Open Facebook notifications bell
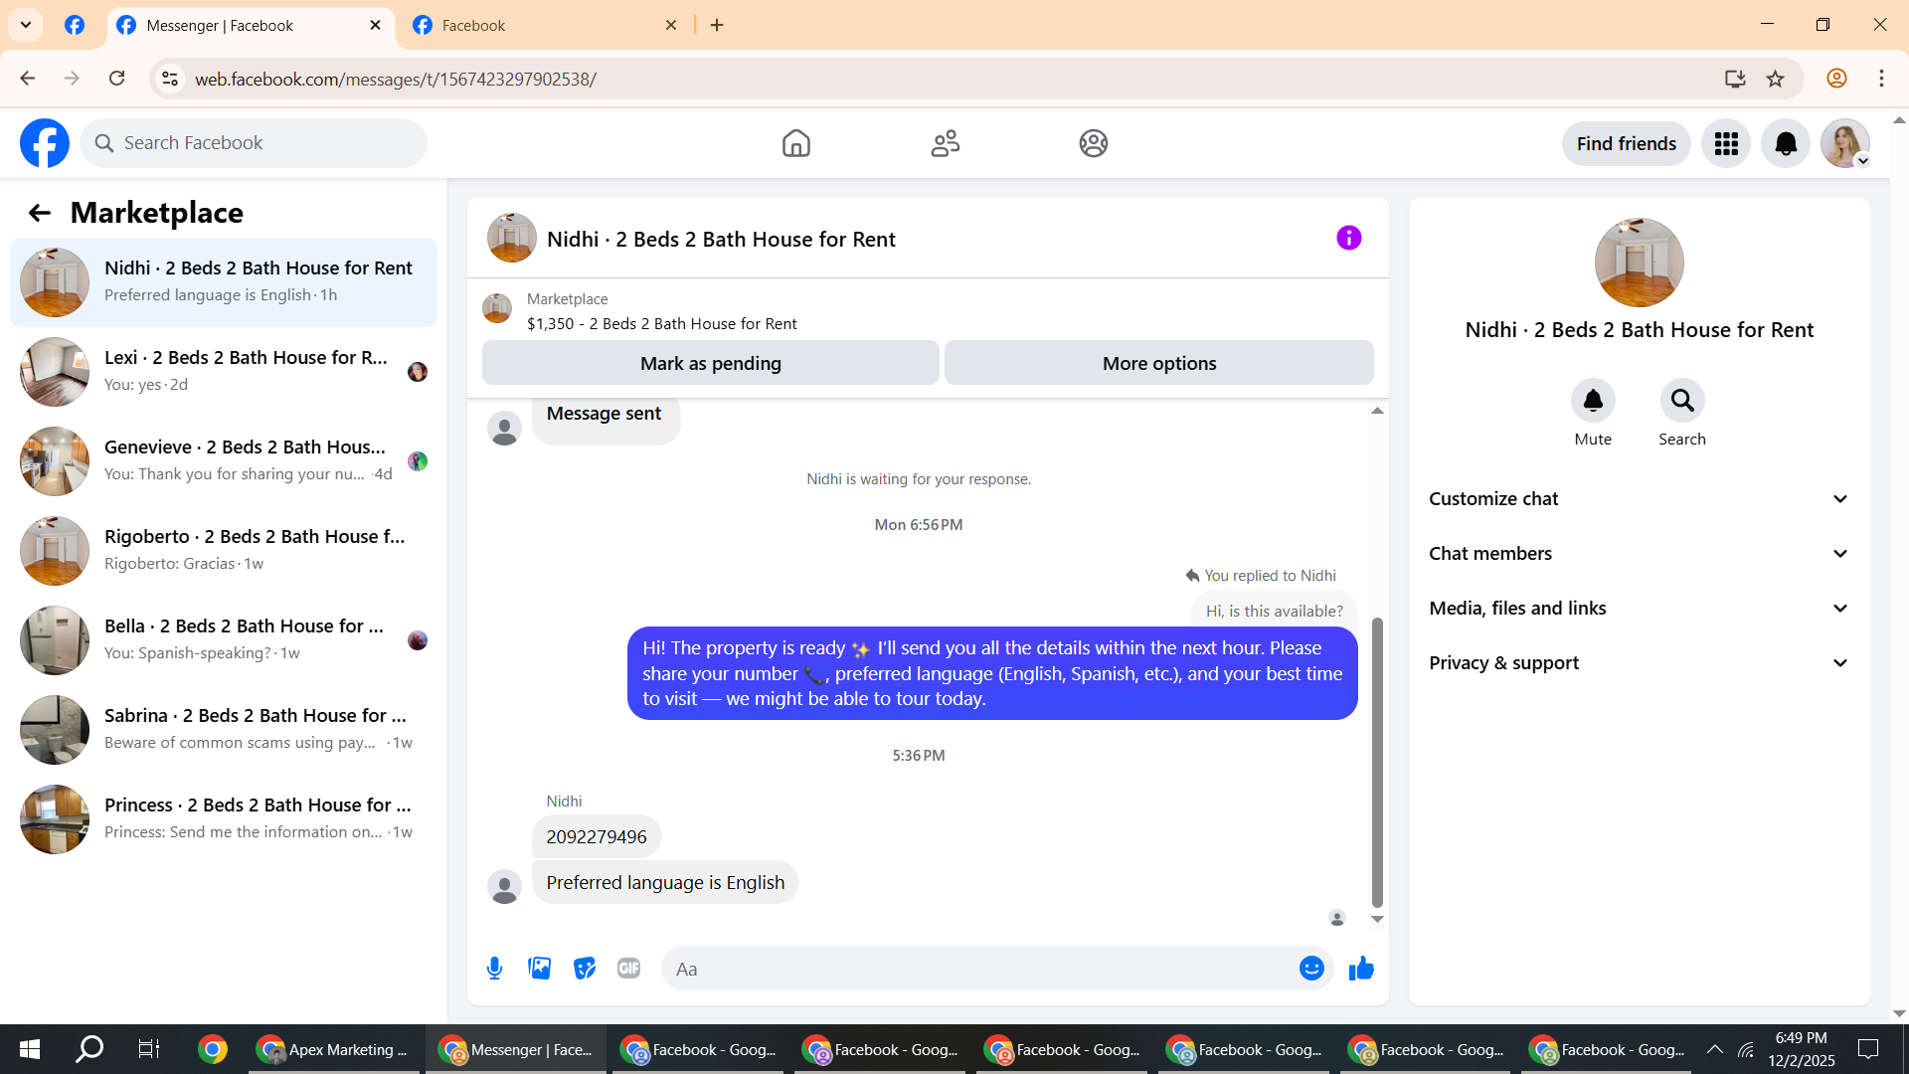The width and height of the screenshot is (1909, 1074). coord(1785,144)
